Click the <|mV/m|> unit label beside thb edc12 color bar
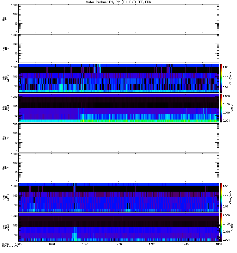 (230, 78)
